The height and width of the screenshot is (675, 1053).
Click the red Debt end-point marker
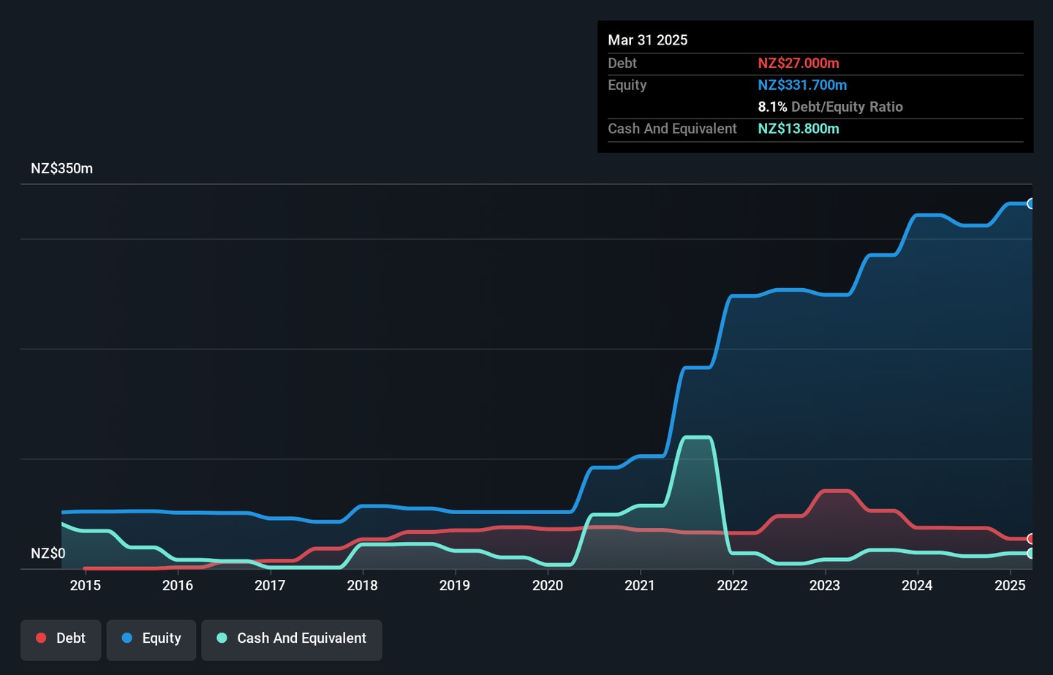[1030, 539]
